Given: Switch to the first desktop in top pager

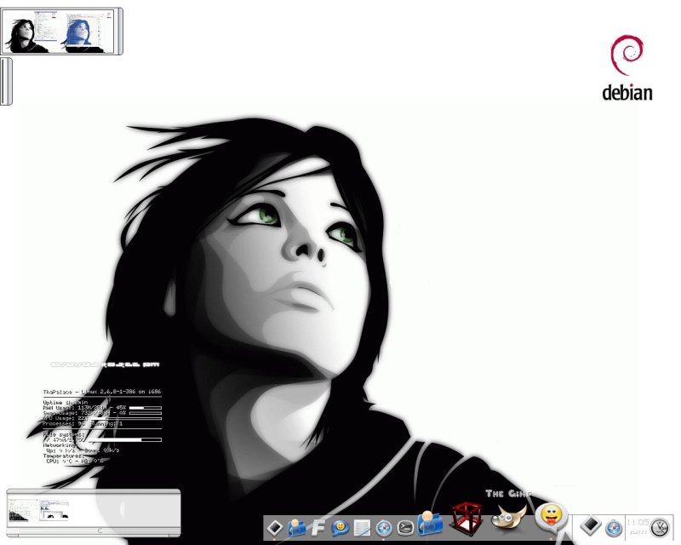Looking at the screenshot, I should click(x=30, y=32).
